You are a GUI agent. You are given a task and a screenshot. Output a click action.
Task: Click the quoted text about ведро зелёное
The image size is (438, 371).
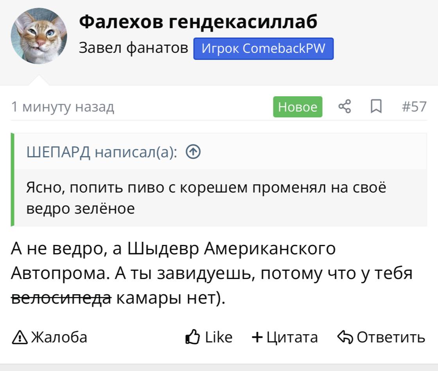pos(206,198)
